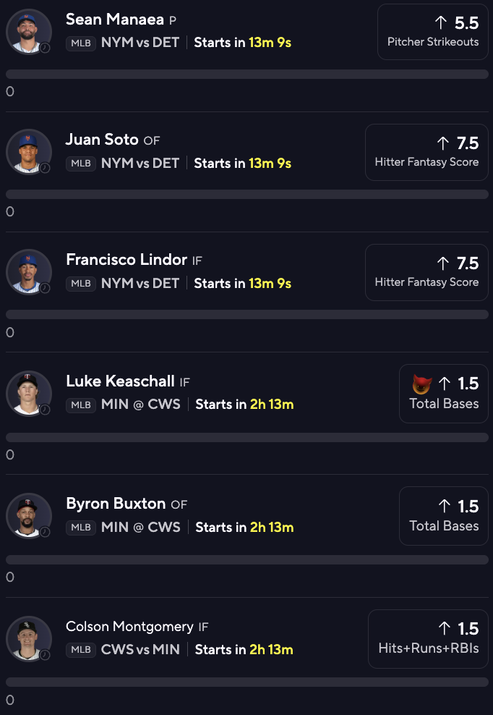
Task: Open Juan Soto's player headshot
Action: coord(29,152)
